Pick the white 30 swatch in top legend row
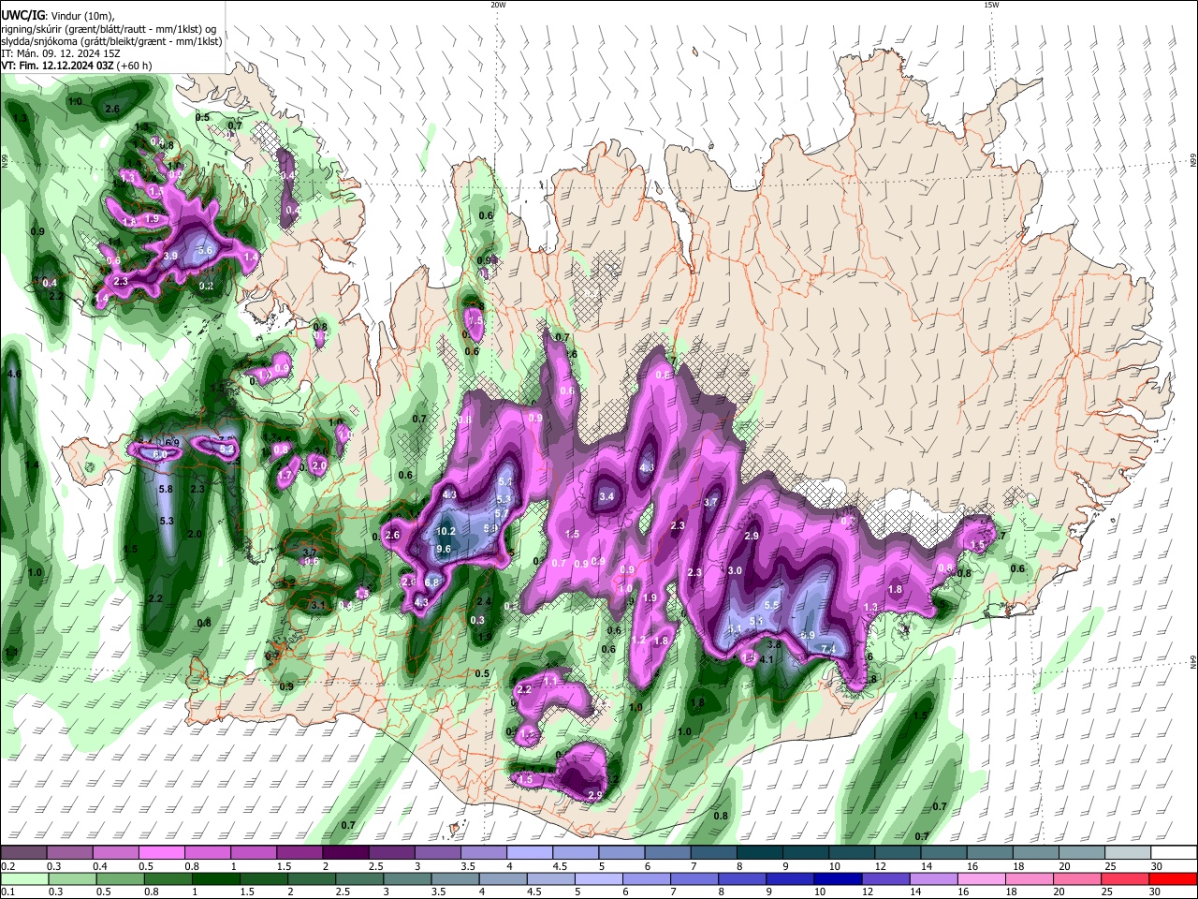The height and width of the screenshot is (899, 1198). [x=1175, y=853]
